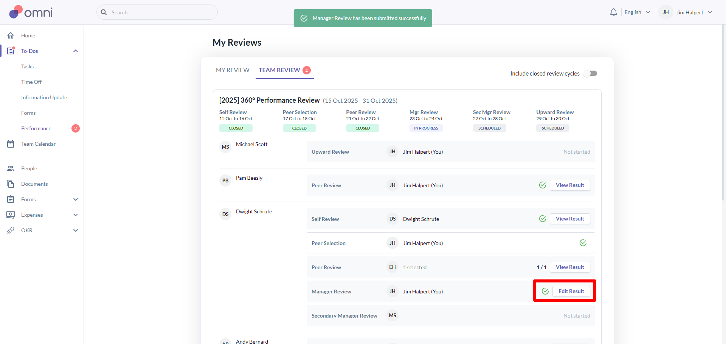Click the Forms clipboard icon
The image size is (726, 344).
click(x=11, y=199)
